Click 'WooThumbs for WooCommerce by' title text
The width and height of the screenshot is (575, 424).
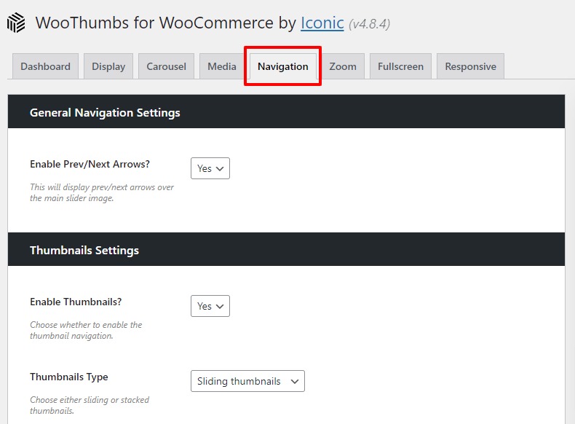tap(165, 23)
